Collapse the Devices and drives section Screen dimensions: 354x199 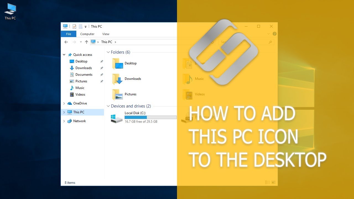108,106
